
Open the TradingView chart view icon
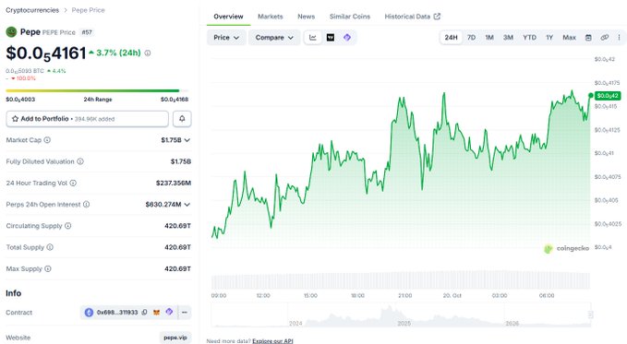point(331,38)
